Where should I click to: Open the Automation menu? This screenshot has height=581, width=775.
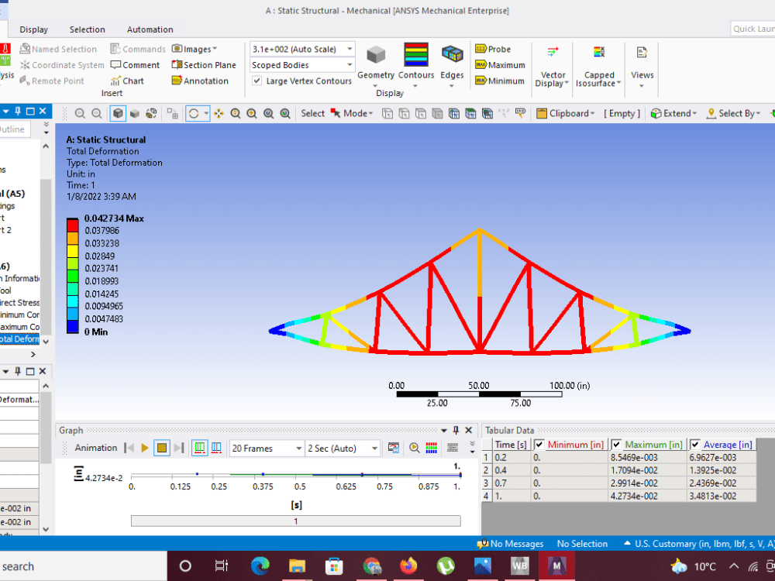pyautogui.click(x=150, y=29)
